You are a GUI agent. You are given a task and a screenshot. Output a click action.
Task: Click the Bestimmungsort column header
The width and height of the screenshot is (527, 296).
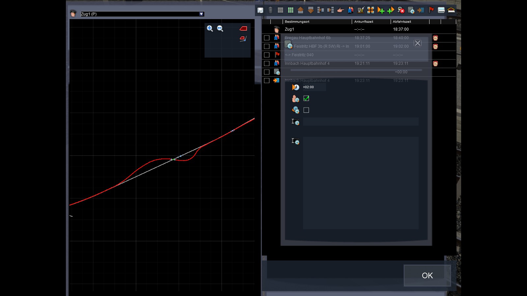[297, 22]
